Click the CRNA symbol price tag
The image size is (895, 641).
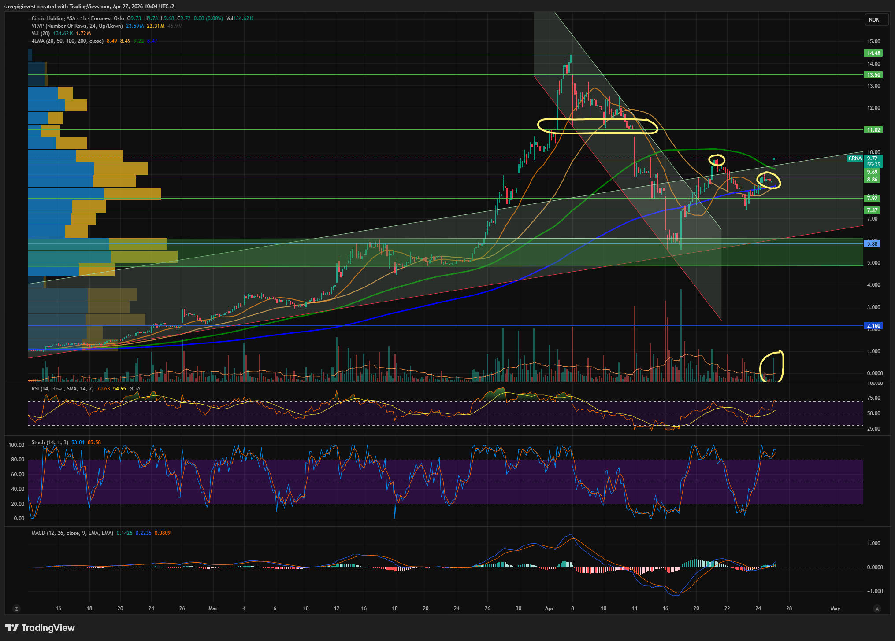point(855,158)
